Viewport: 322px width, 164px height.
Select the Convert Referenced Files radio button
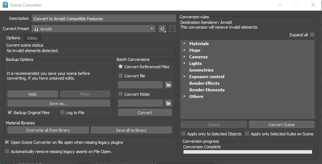click(x=120, y=67)
